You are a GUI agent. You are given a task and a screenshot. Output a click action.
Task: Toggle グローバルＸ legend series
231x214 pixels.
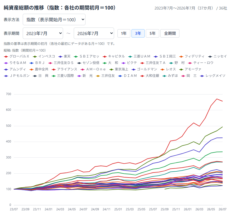(17, 56)
